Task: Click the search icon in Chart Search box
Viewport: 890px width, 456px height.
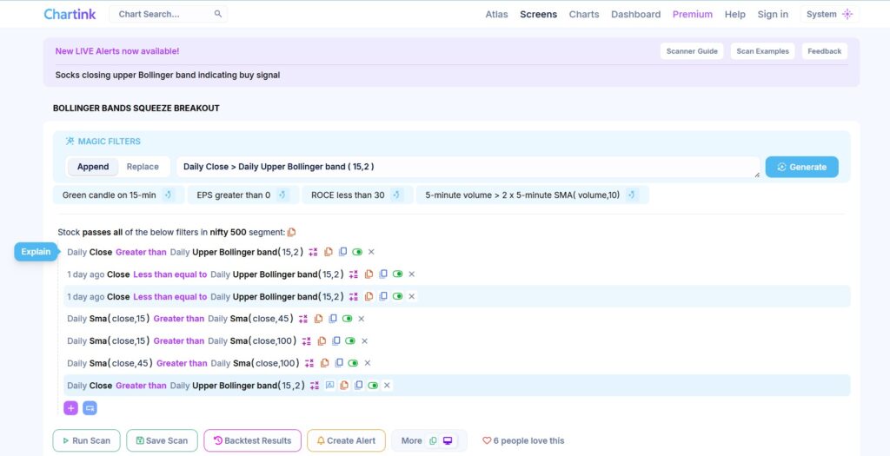Action: coord(218,15)
